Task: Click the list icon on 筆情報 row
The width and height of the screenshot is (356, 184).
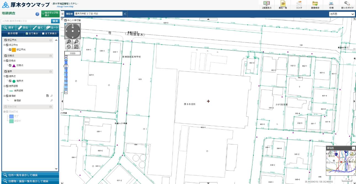Action: [x=47, y=96]
